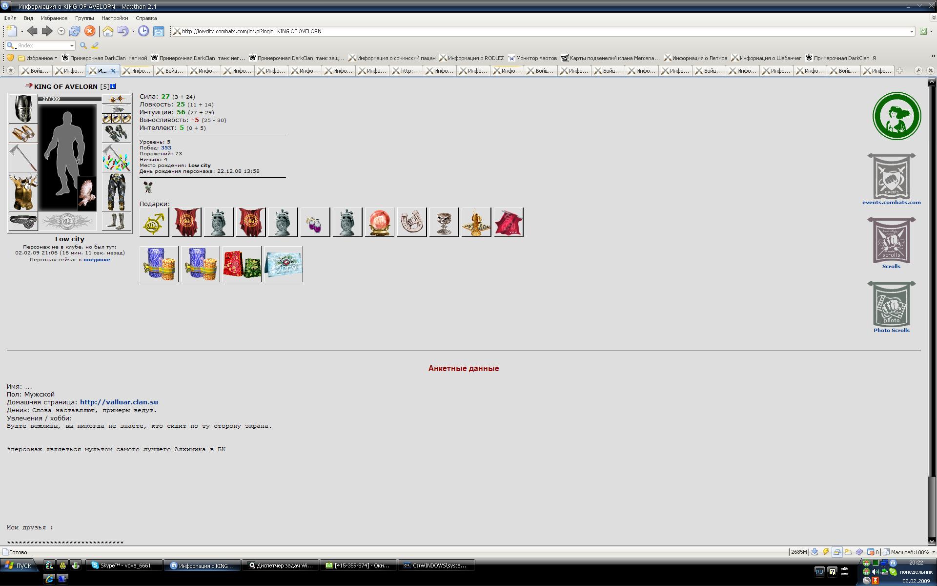This screenshot has width=937, height=586.
Task: Toggle the lightning bolt status bar icon
Action: tap(826, 552)
